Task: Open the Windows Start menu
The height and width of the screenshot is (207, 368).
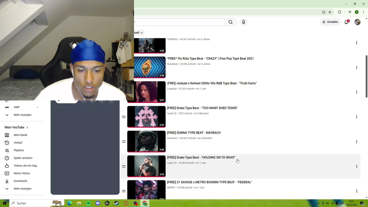Action: point(5,203)
